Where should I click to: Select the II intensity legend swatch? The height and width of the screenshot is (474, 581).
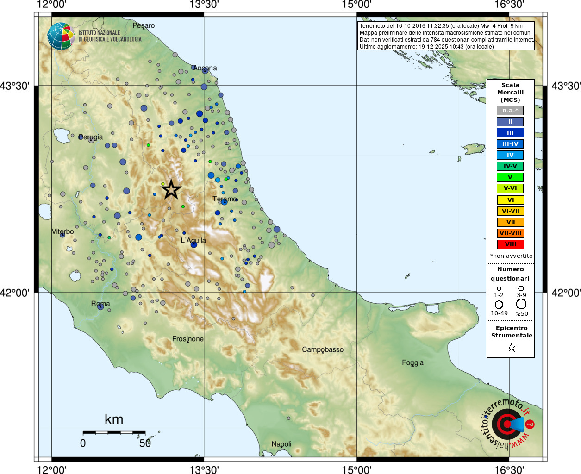(510, 122)
